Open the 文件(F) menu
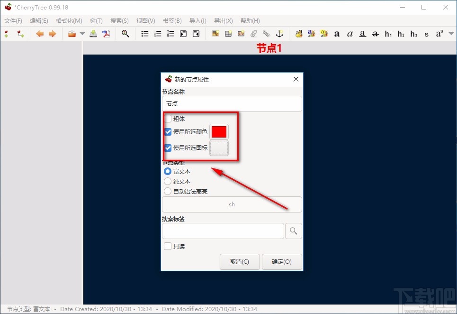Screen dimensions: 457x314 point(13,21)
